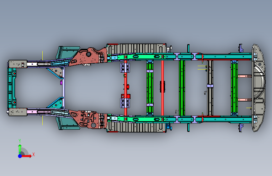Select the gray curved rear bumper part
The height and width of the screenshot is (176, 272).
tap(259, 88)
